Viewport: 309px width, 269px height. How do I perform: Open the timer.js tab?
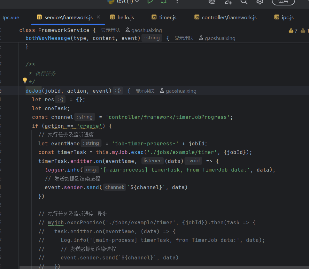[x=168, y=18]
